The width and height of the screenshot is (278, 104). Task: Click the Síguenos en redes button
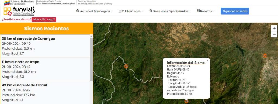235,11
